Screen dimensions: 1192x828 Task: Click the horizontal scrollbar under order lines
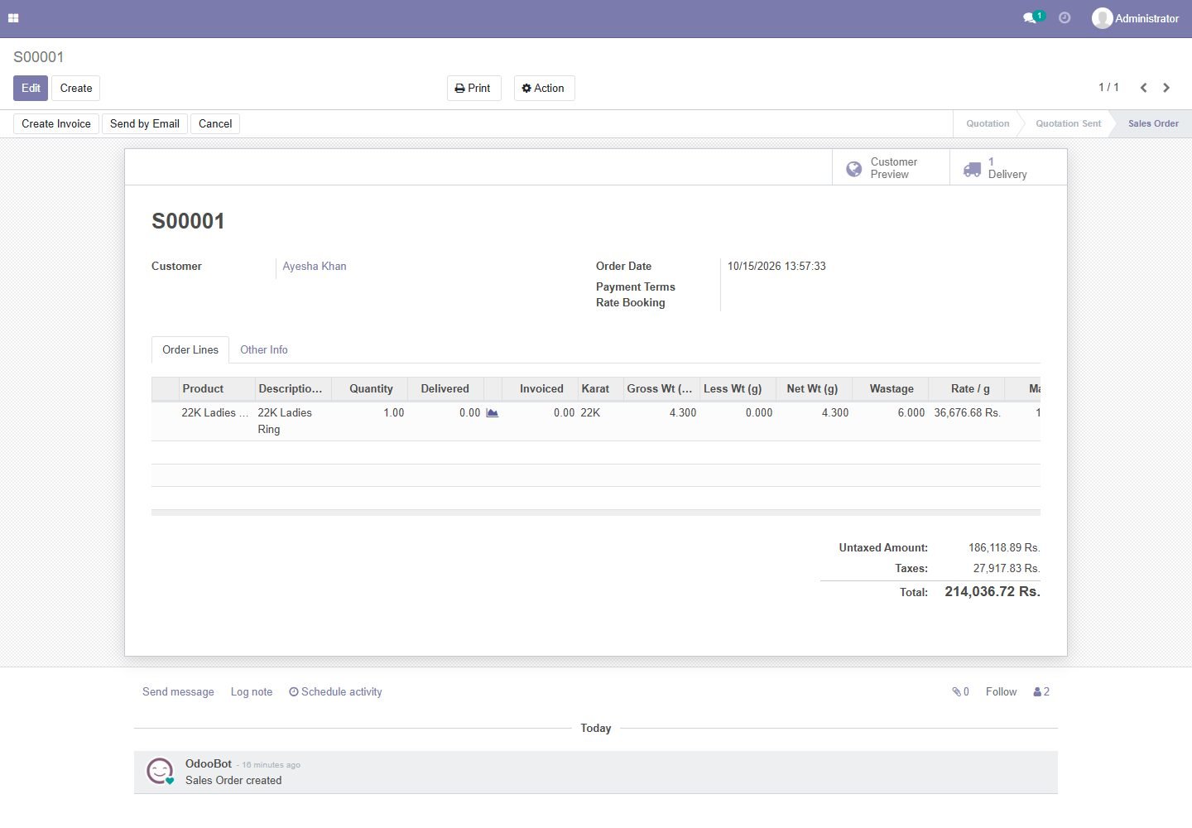coord(596,513)
